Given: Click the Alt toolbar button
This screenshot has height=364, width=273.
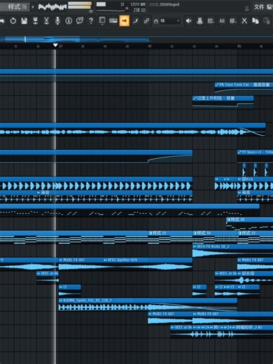Looking at the screenshot, I should [x=222, y=21].
